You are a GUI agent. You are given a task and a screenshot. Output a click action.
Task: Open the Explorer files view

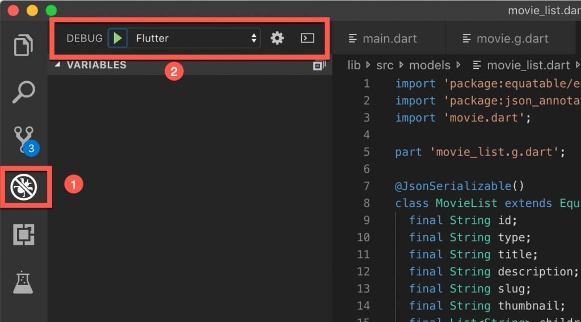(23, 45)
